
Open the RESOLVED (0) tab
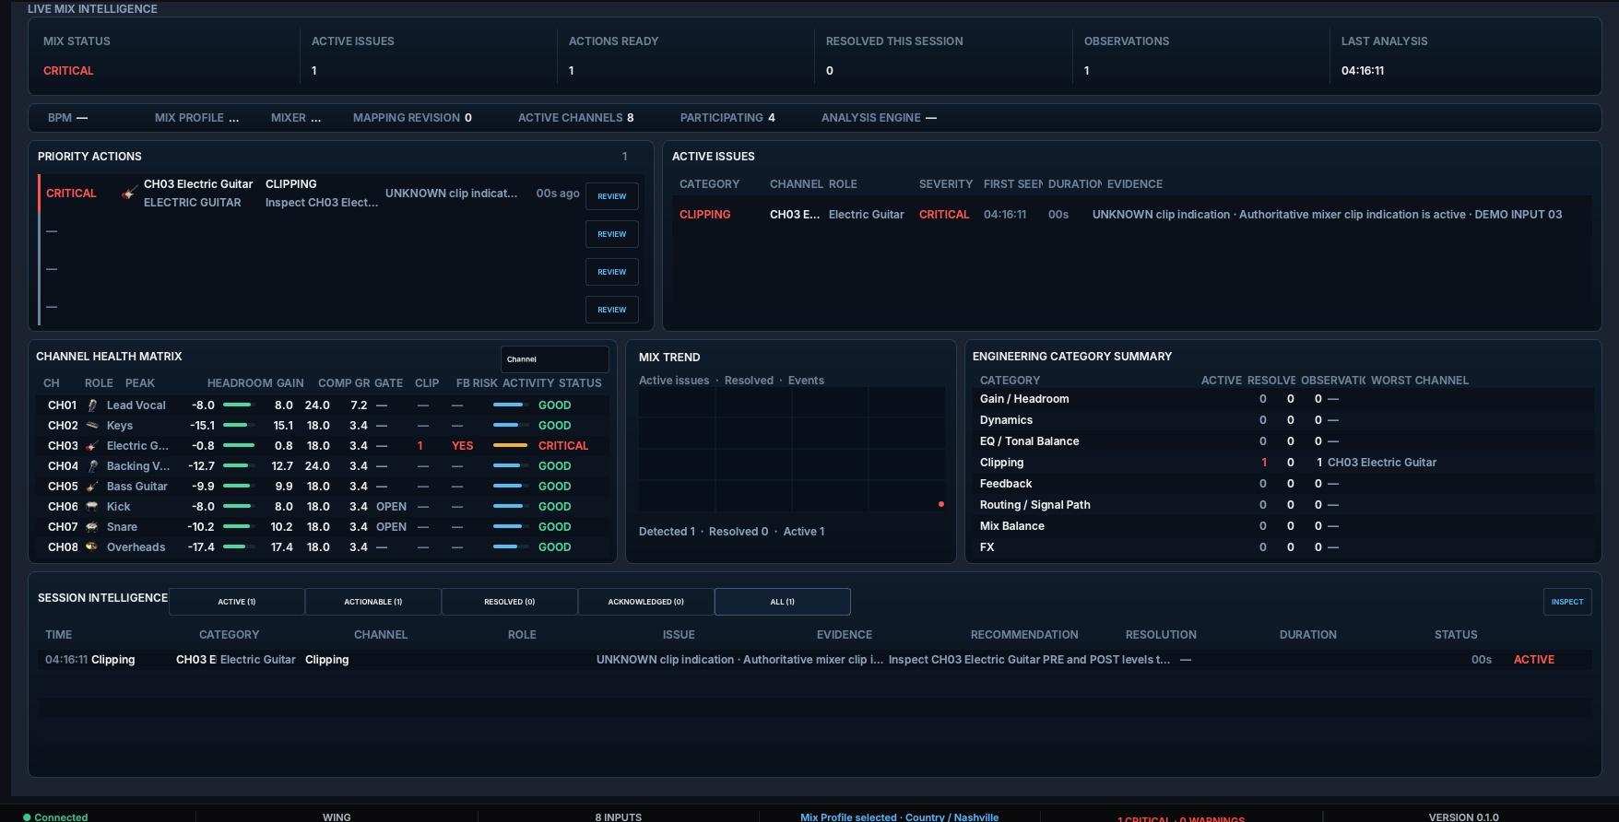point(510,602)
